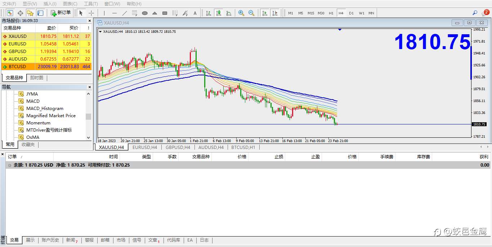492x247 pixels.
Task: Zoom out on the chart
Action: click(x=251, y=13)
